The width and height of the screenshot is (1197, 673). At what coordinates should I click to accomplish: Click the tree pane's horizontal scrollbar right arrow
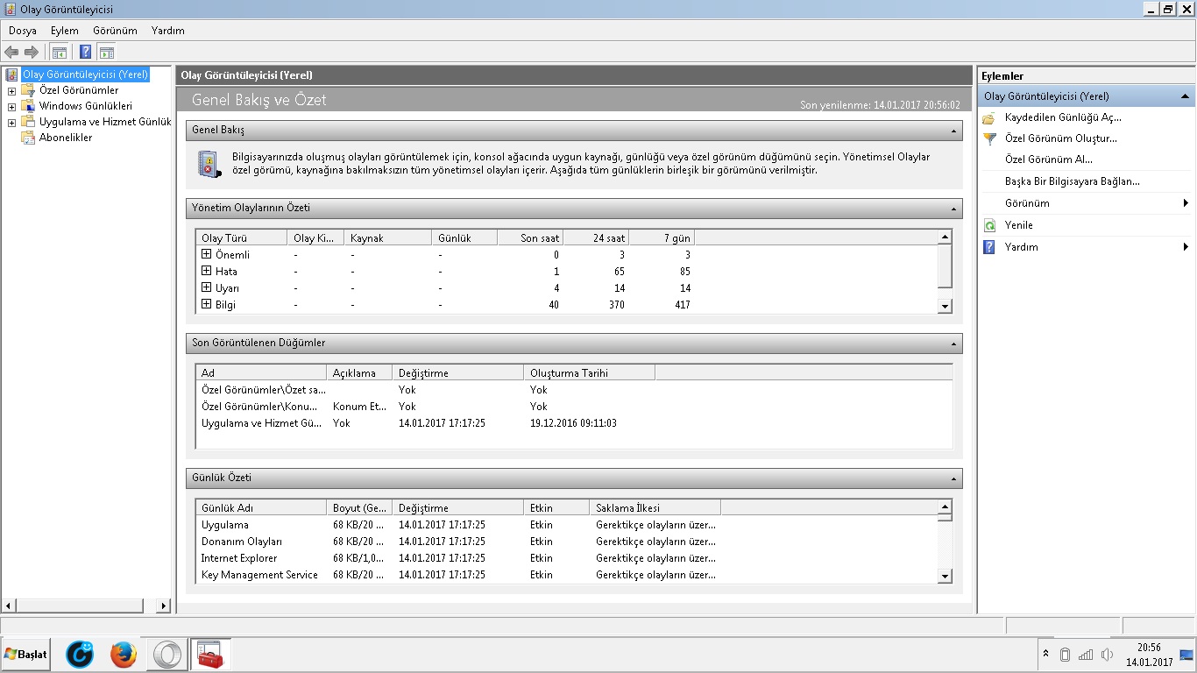click(x=163, y=606)
